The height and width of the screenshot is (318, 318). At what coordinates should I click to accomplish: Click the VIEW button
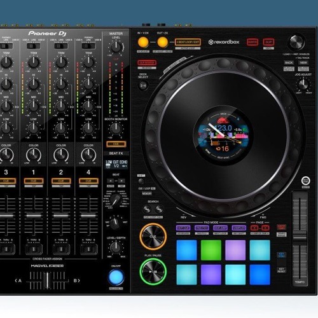tap(303, 63)
